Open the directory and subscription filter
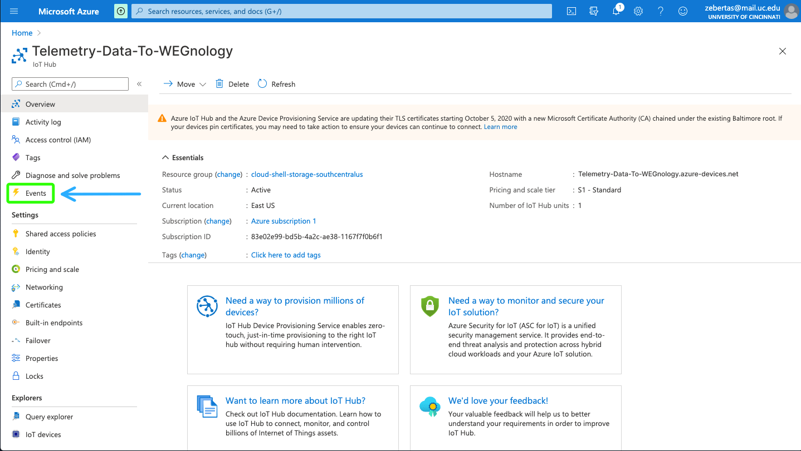 click(x=593, y=11)
